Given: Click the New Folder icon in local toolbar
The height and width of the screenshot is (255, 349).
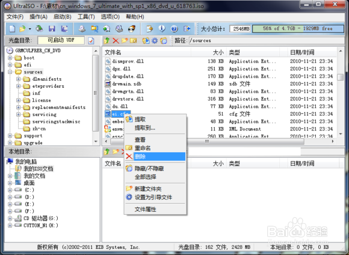Looking at the screenshot, I should 116,152.
